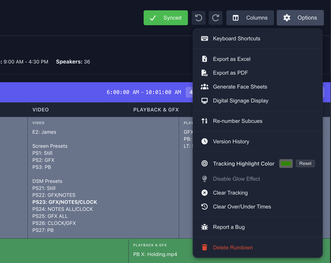Select Generate Face Sheets

coord(258,87)
